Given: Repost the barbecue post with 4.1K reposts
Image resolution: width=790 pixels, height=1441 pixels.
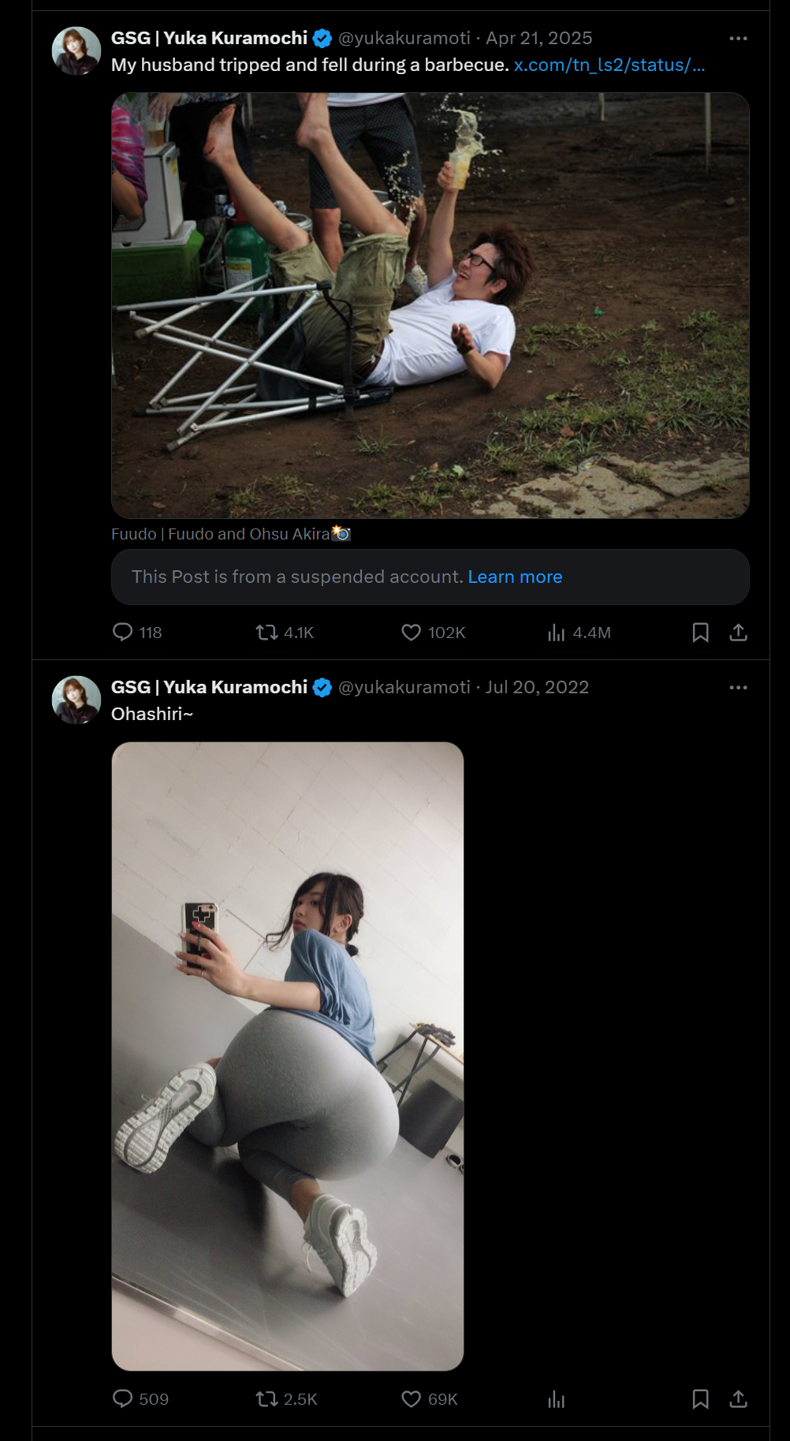Looking at the screenshot, I should (285, 632).
